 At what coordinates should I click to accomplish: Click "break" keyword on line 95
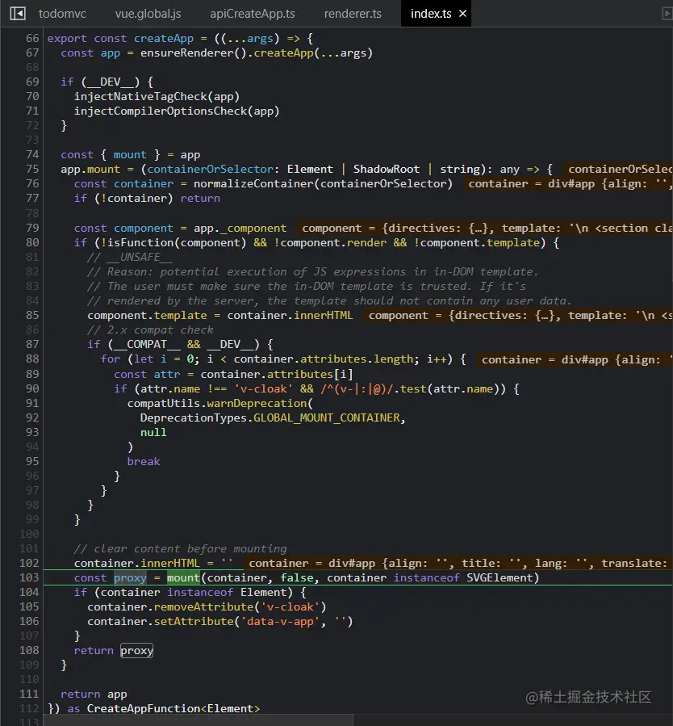coord(144,461)
